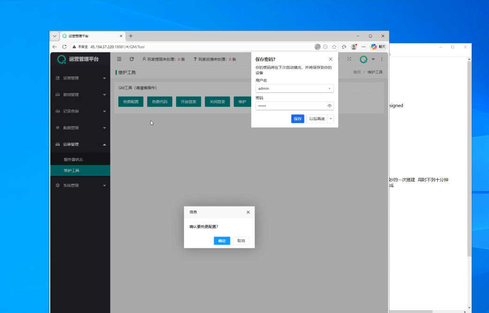This screenshot has height=313, width=489.
Task: Click the password key icon in address bar
Action: point(318,47)
